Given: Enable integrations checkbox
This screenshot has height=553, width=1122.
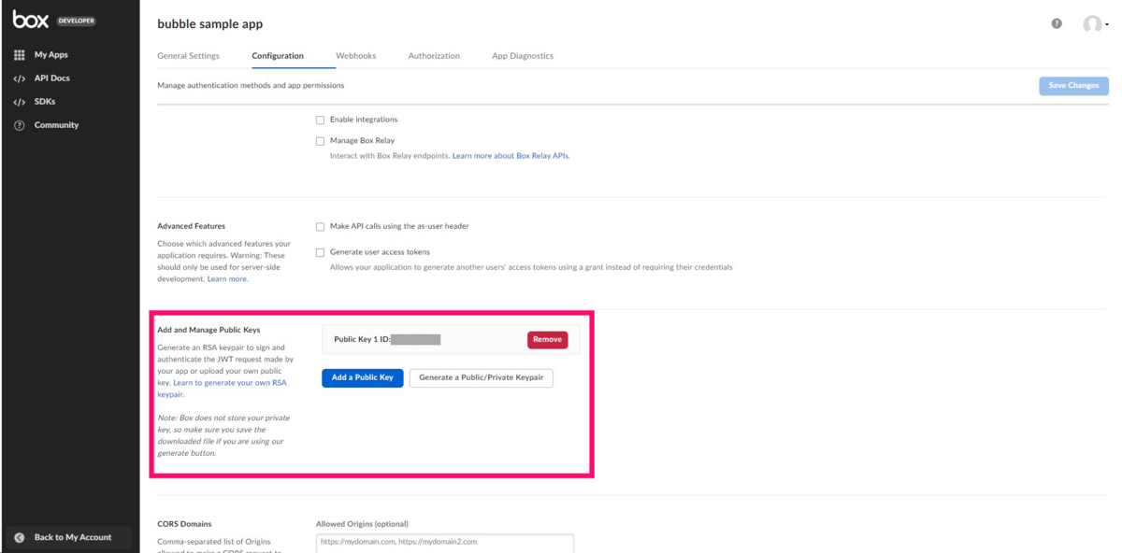Looking at the screenshot, I should pyautogui.click(x=320, y=120).
